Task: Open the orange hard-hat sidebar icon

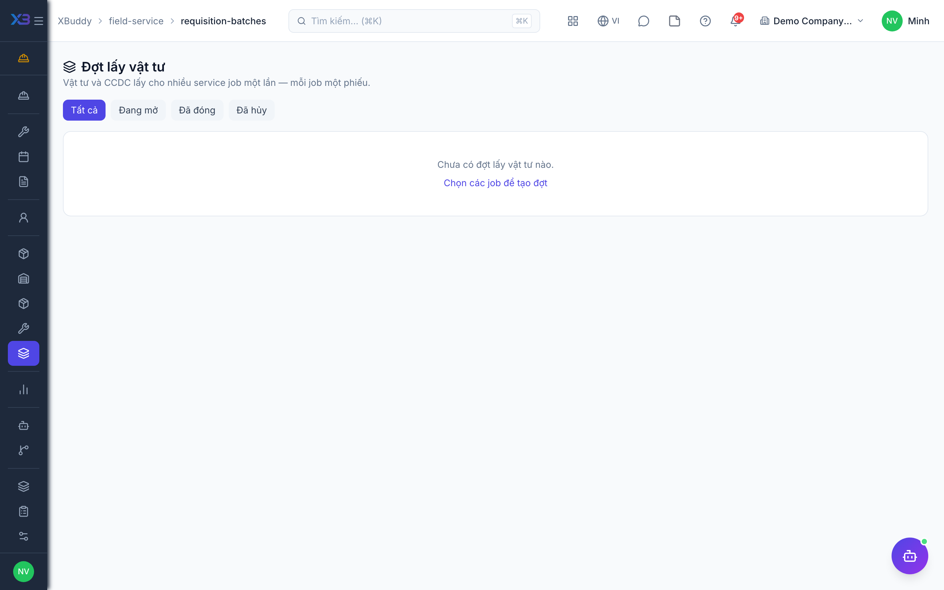Action: (23, 58)
